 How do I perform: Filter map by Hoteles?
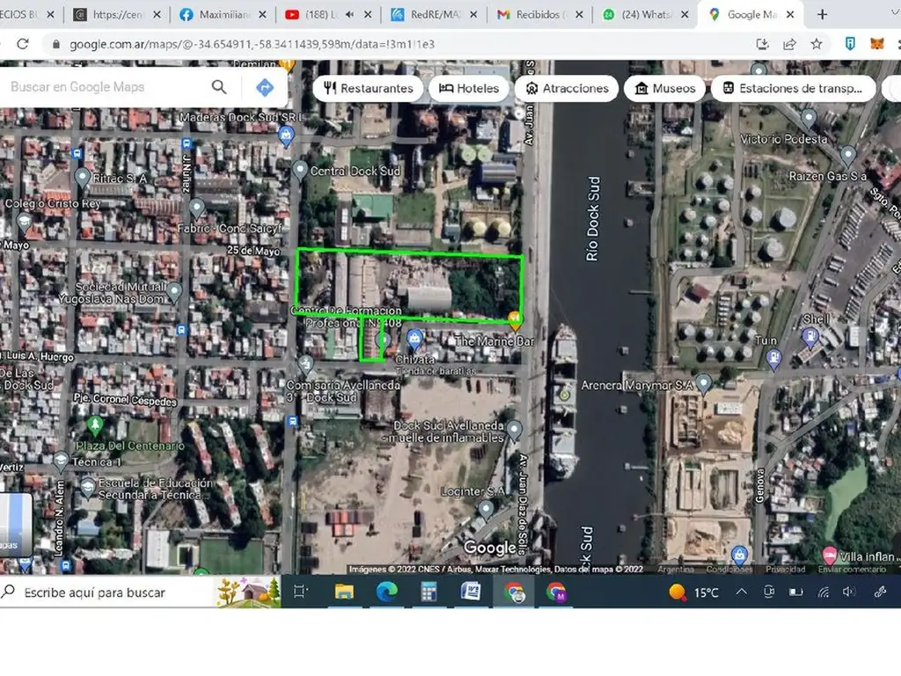point(470,88)
